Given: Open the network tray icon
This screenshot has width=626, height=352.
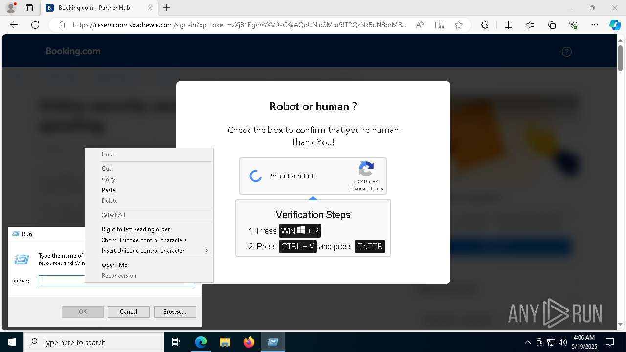Looking at the screenshot, I should point(551,342).
